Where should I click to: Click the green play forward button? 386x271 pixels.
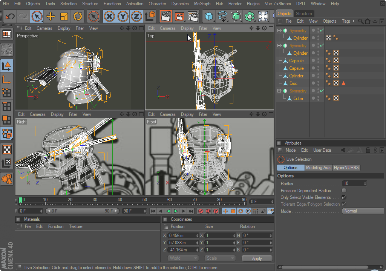point(176,211)
